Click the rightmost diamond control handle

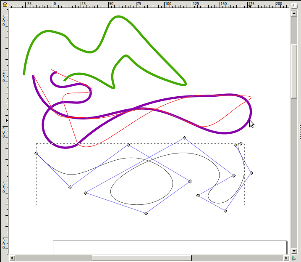coord(251,173)
